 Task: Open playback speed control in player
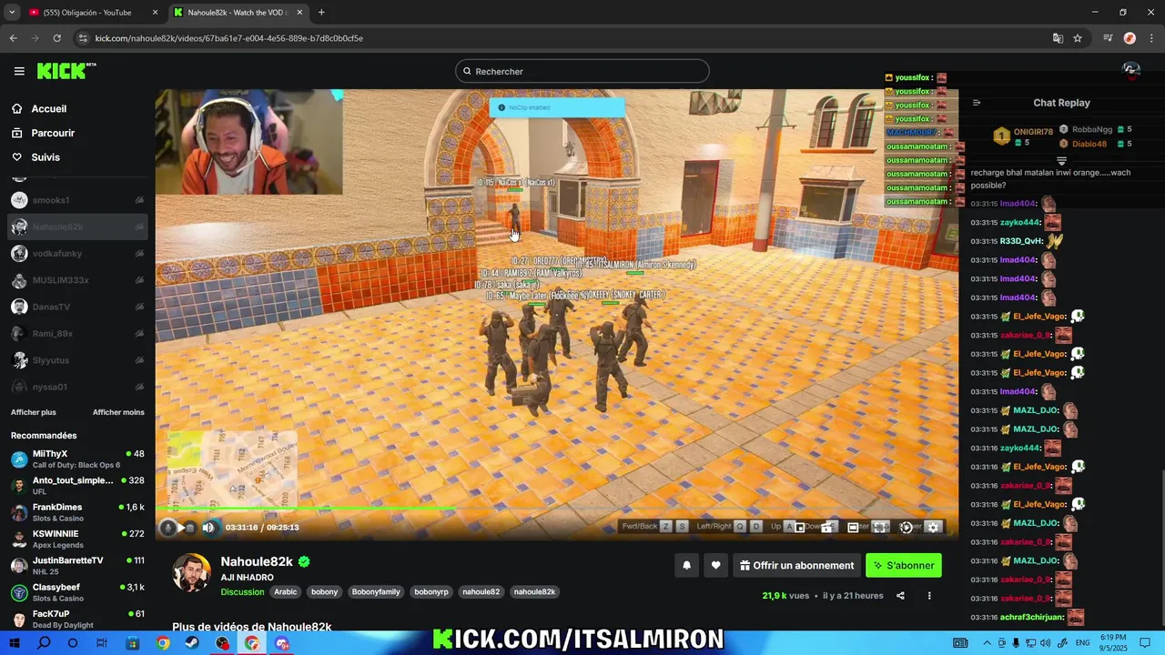click(907, 528)
